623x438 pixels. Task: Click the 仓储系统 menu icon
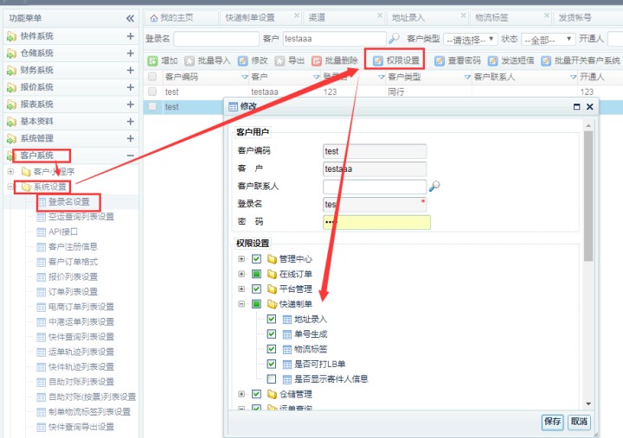tap(11, 54)
